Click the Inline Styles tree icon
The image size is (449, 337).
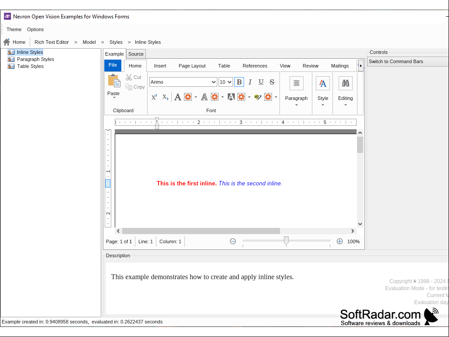11,52
